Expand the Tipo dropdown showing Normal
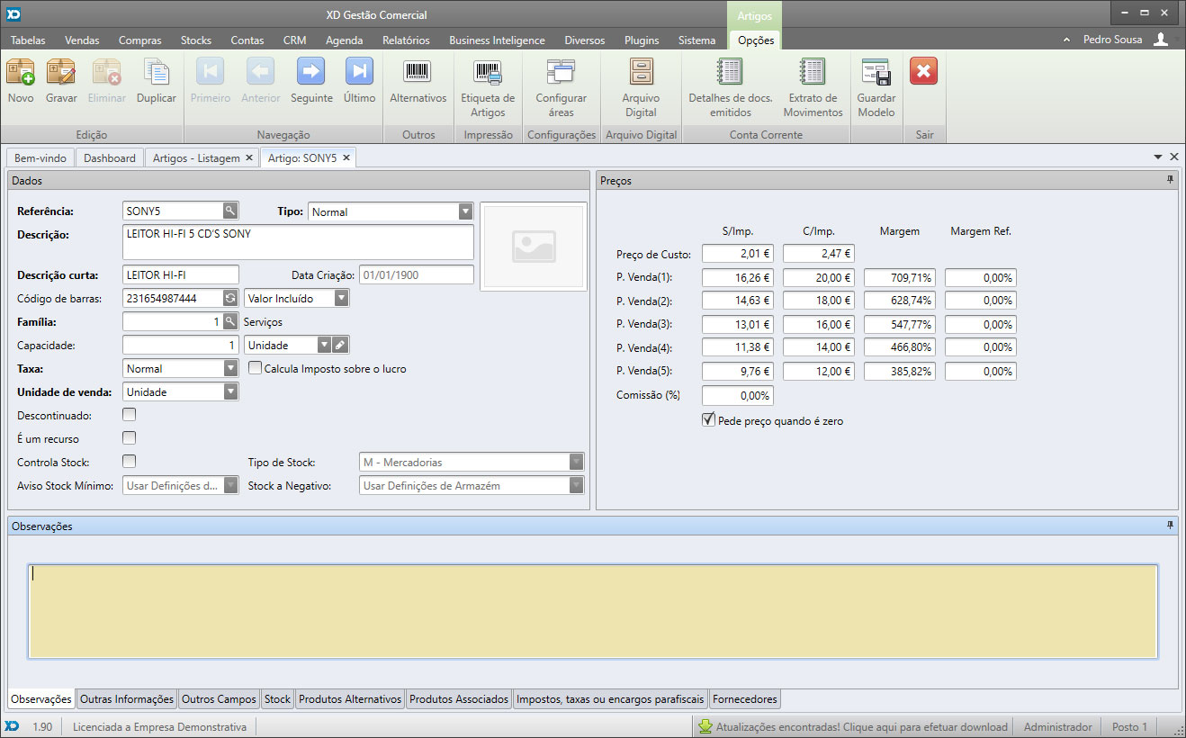 click(465, 212)
